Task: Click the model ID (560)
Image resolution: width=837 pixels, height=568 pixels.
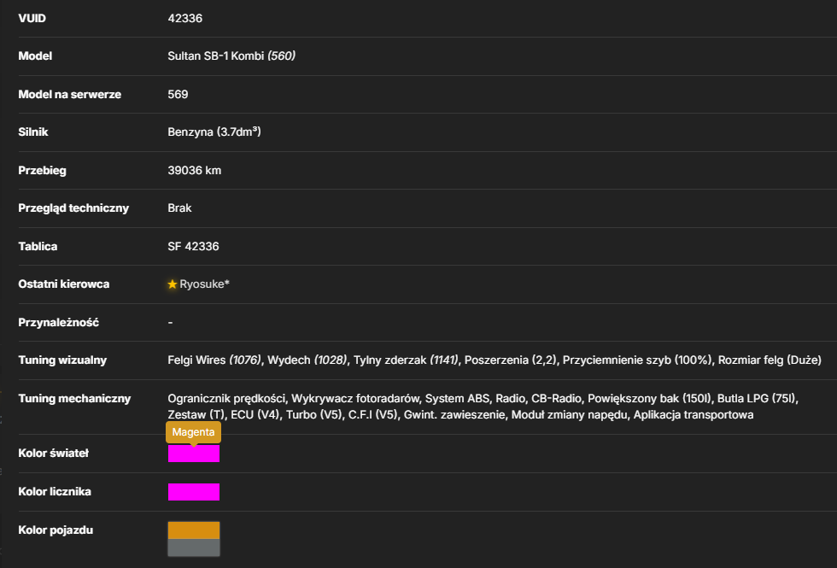Action: coord(281,56)
